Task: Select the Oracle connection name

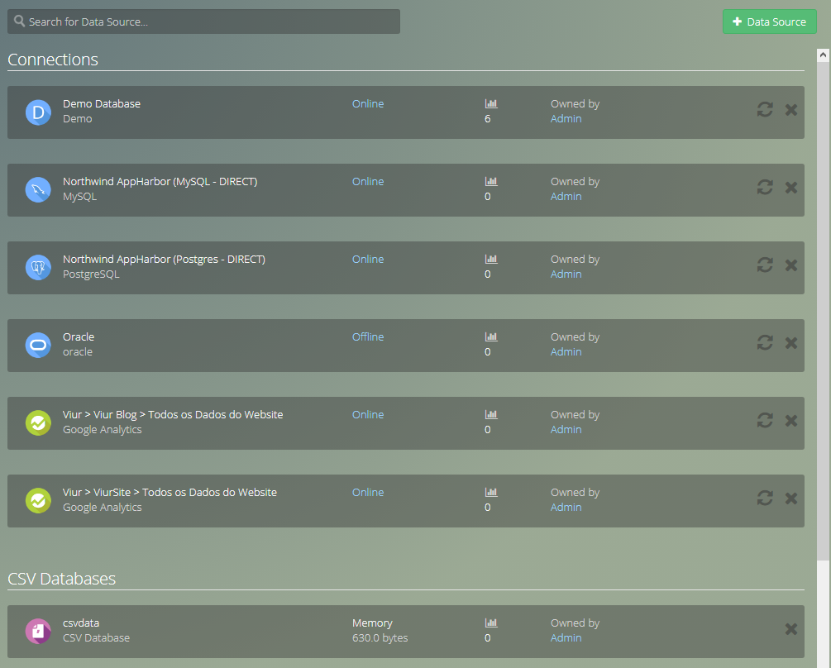Action: [x=79, y=337]
